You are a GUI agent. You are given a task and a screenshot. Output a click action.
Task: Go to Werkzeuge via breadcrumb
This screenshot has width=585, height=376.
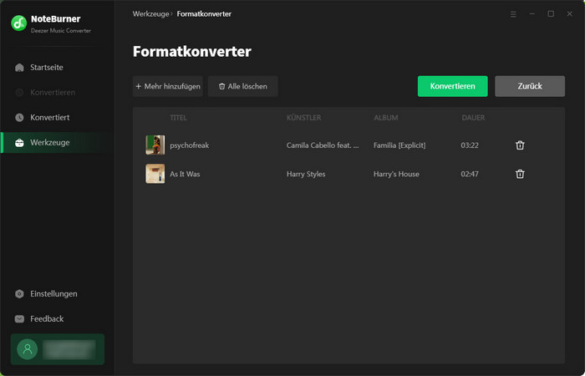[x=150, y=14]
